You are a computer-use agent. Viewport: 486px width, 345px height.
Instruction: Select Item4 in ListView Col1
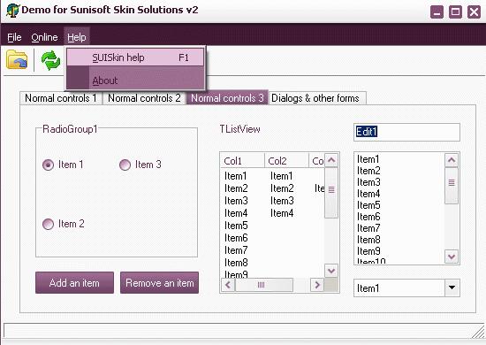click(236, 213)
